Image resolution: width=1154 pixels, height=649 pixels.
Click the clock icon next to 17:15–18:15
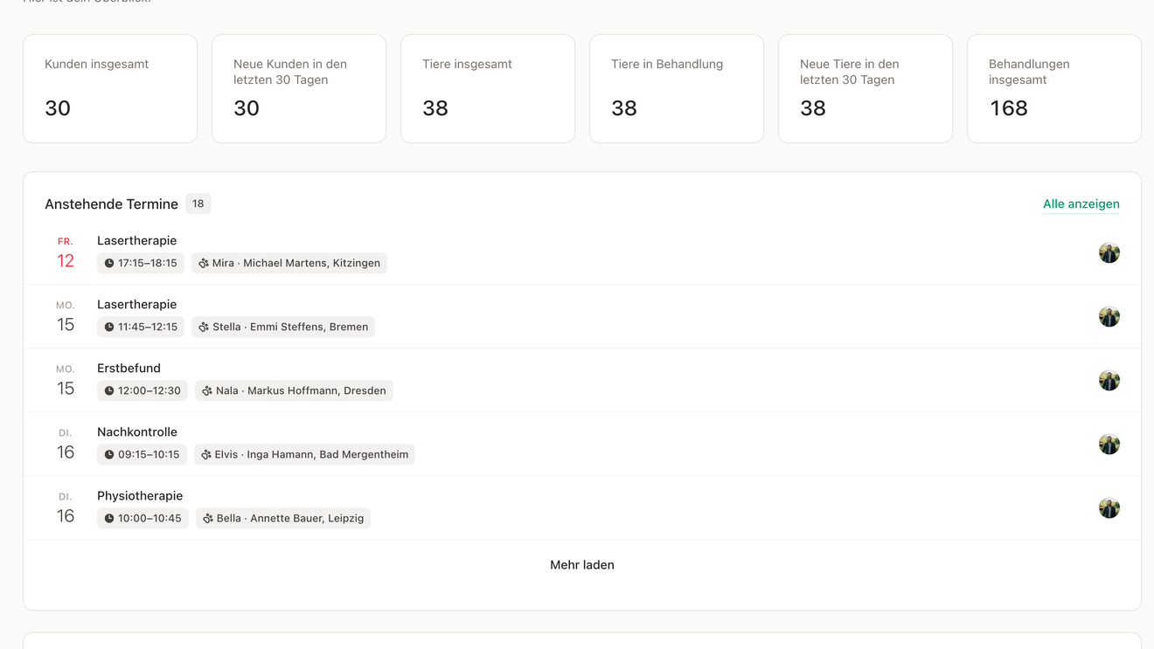point(109,263)
